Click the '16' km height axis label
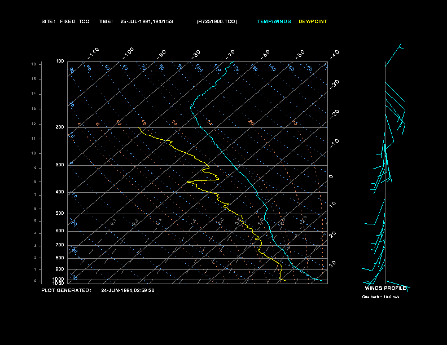447x345 pixels. 34,64
